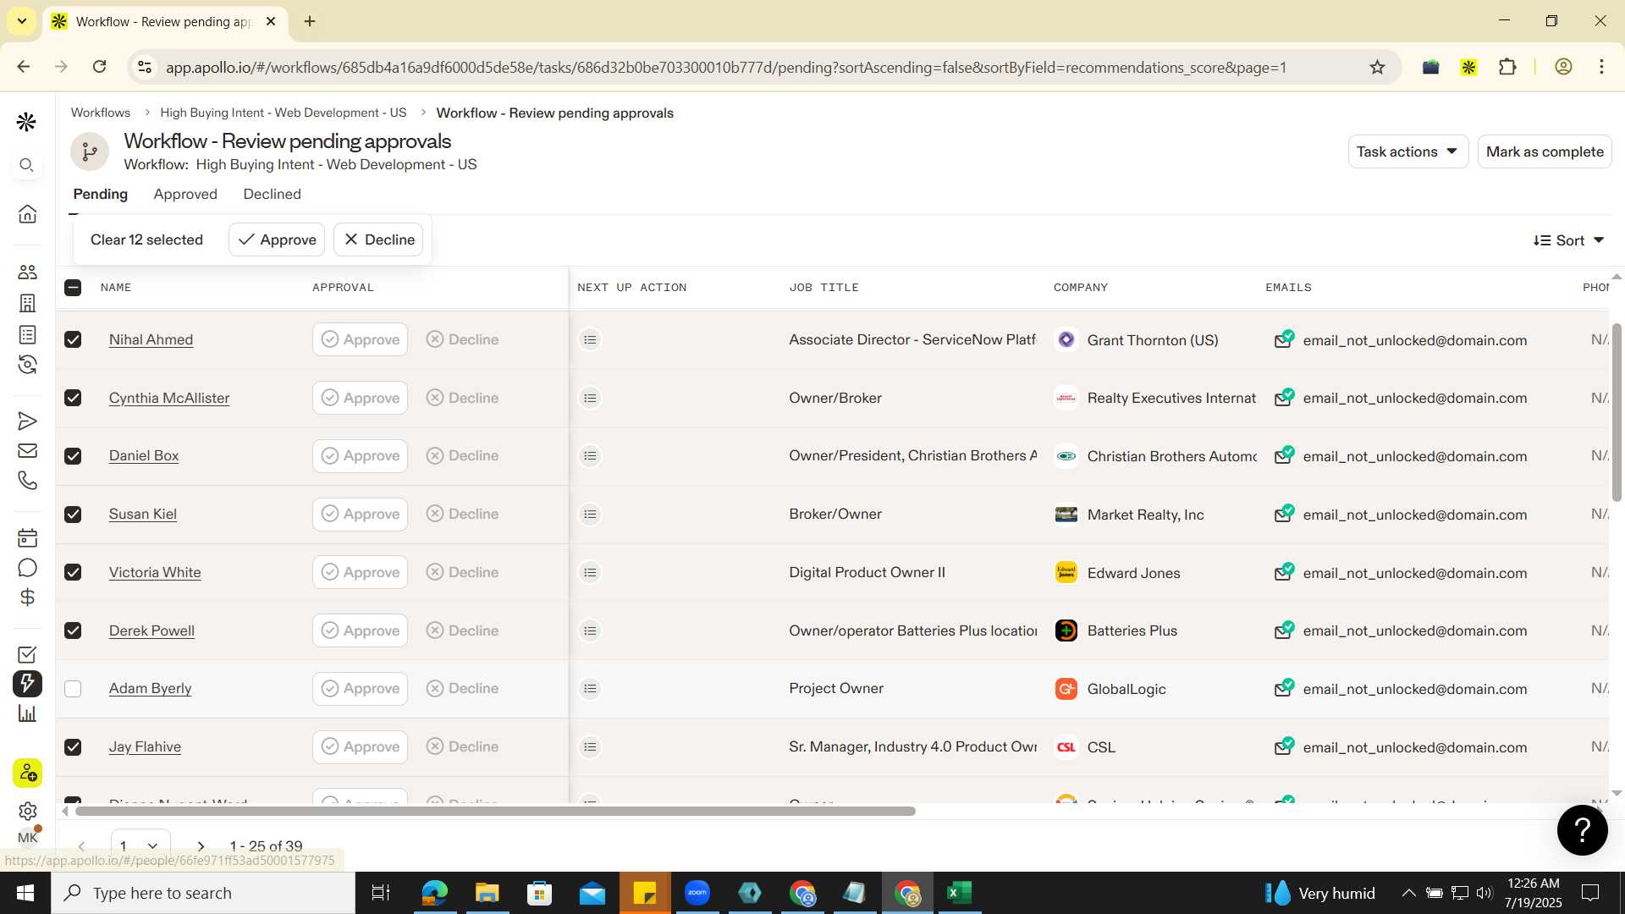This screenshot has height=914, width=1625.
Task: Bookmark this page with the star icon
Action: 1377,67
